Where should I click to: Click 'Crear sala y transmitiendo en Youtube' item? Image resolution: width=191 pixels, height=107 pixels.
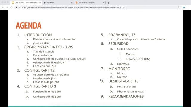(x=141, y=39)
